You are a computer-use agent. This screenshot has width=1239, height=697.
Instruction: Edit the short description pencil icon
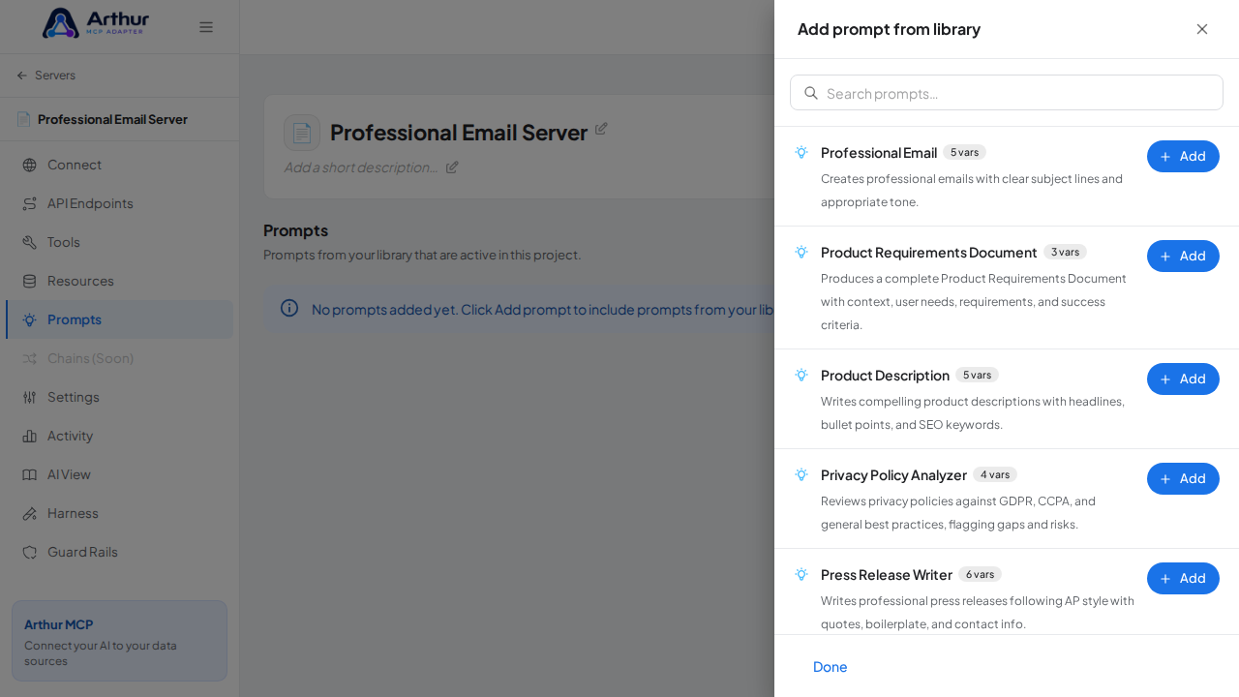point(452,167)
